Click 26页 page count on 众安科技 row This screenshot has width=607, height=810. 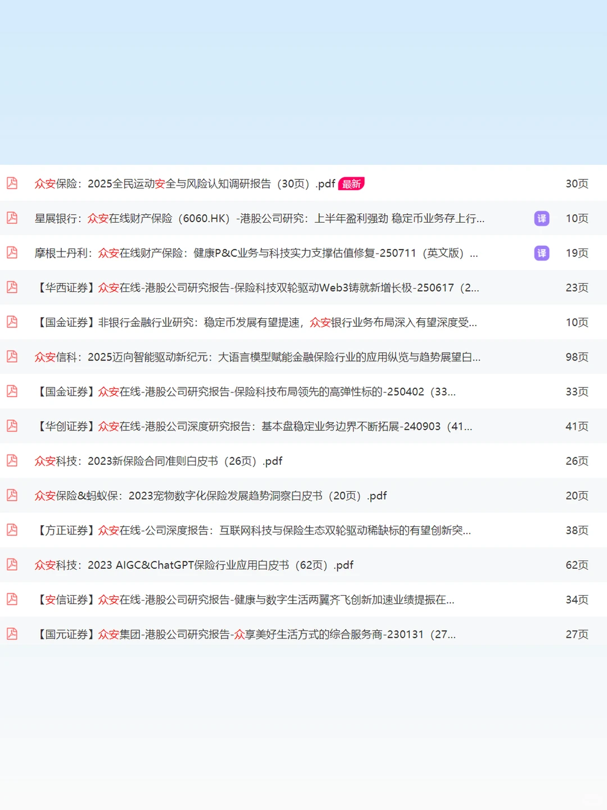[577, 461]
